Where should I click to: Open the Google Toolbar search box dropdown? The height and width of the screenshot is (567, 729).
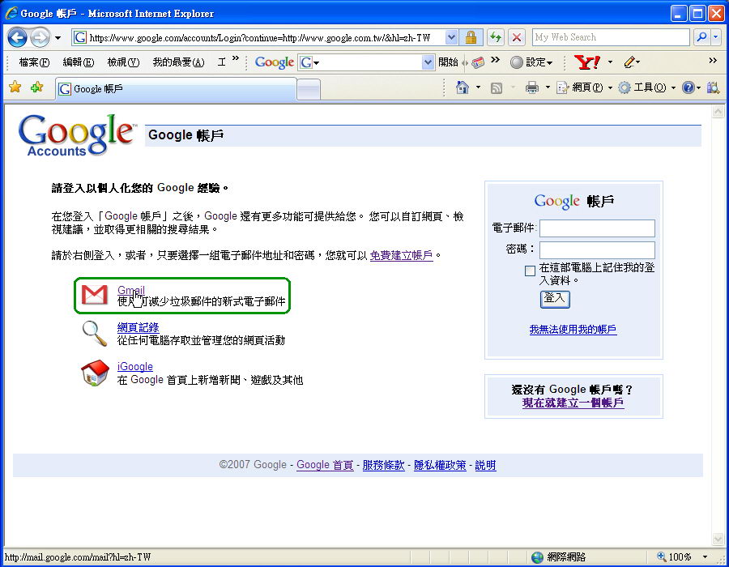coord(428,62)
